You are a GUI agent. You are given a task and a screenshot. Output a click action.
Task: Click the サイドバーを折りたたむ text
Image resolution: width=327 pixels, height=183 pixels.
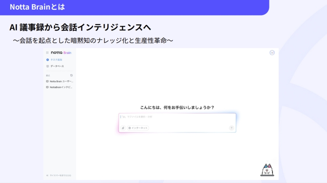(60, 175)
